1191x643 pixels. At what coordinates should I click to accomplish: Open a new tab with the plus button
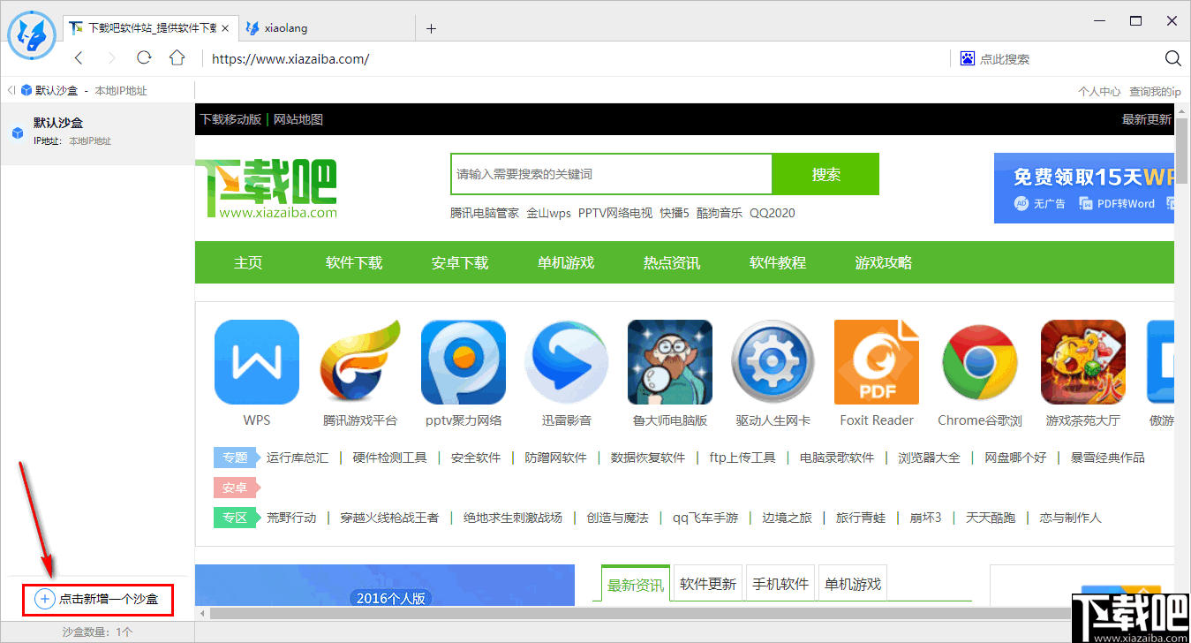tap(431, 27)
